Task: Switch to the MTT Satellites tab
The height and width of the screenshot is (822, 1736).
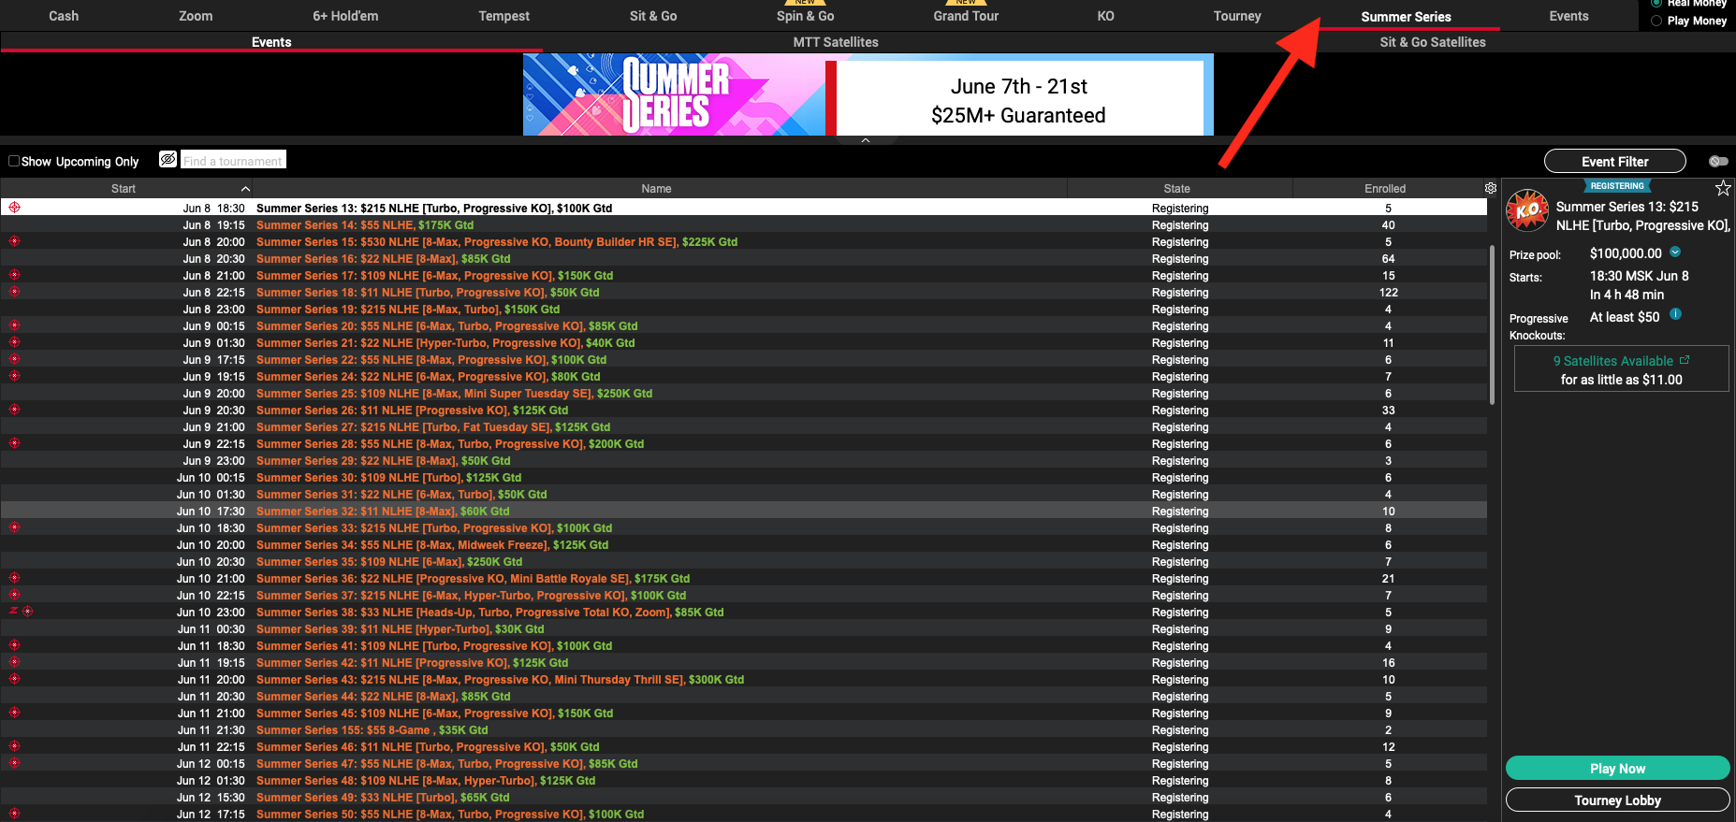Action: 835,42
